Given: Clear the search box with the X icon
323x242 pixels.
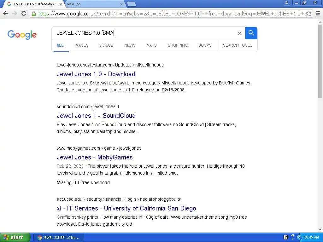Looking at the screenshot, I should (239, 33).
